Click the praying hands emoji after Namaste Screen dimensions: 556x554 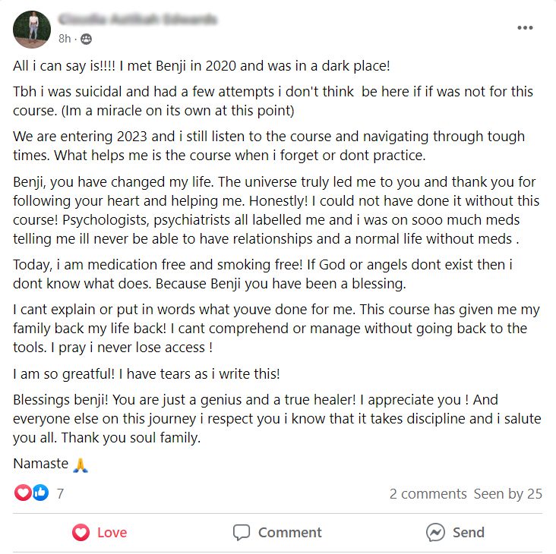pos(81,465)
